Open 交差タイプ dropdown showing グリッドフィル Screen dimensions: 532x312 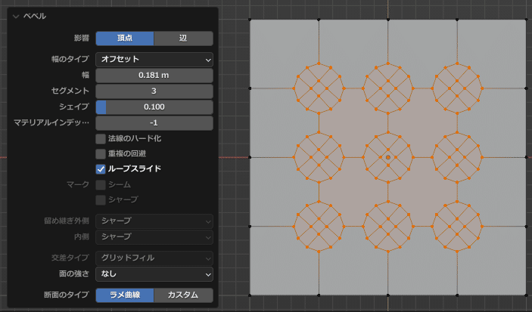coord(154,258)
